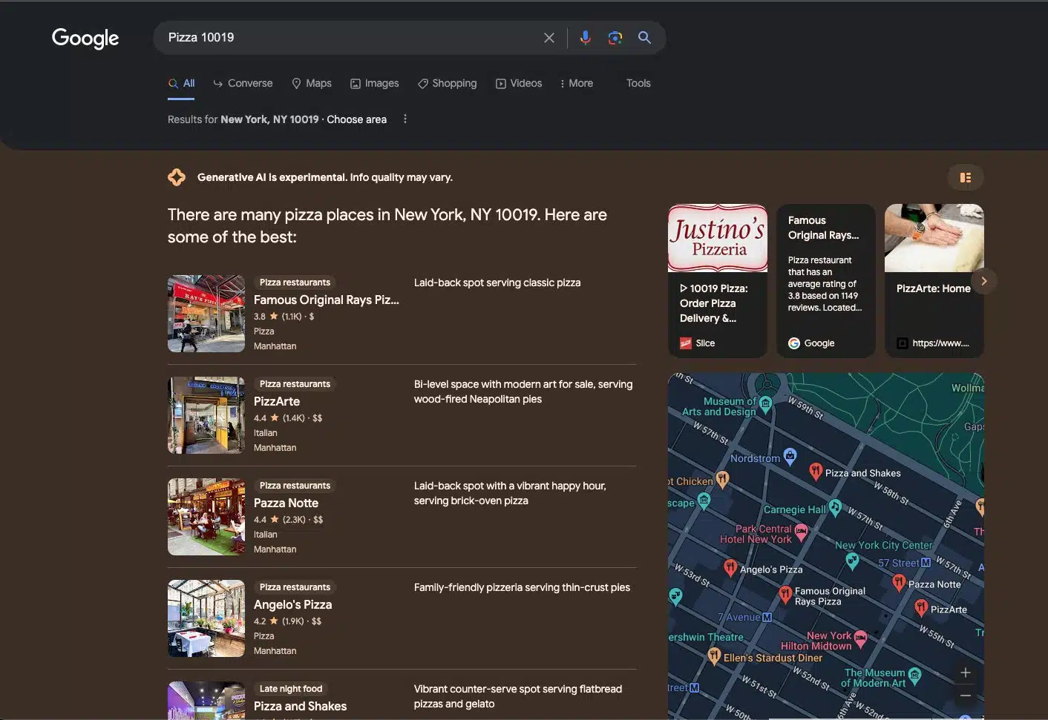Open Famous Original Rays Pizza listing title
Viewport: 1048px width, 720px height.
pos(327,300)
